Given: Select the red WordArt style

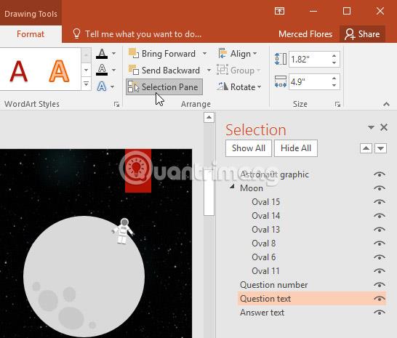Looking at the screenshot, I should tap(18, 71).
